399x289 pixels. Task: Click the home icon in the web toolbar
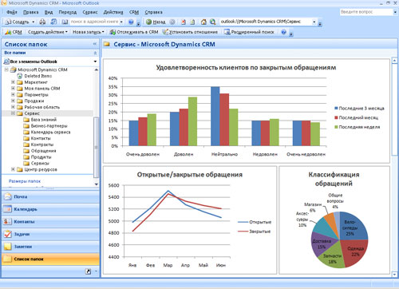(x=203, y=22)
